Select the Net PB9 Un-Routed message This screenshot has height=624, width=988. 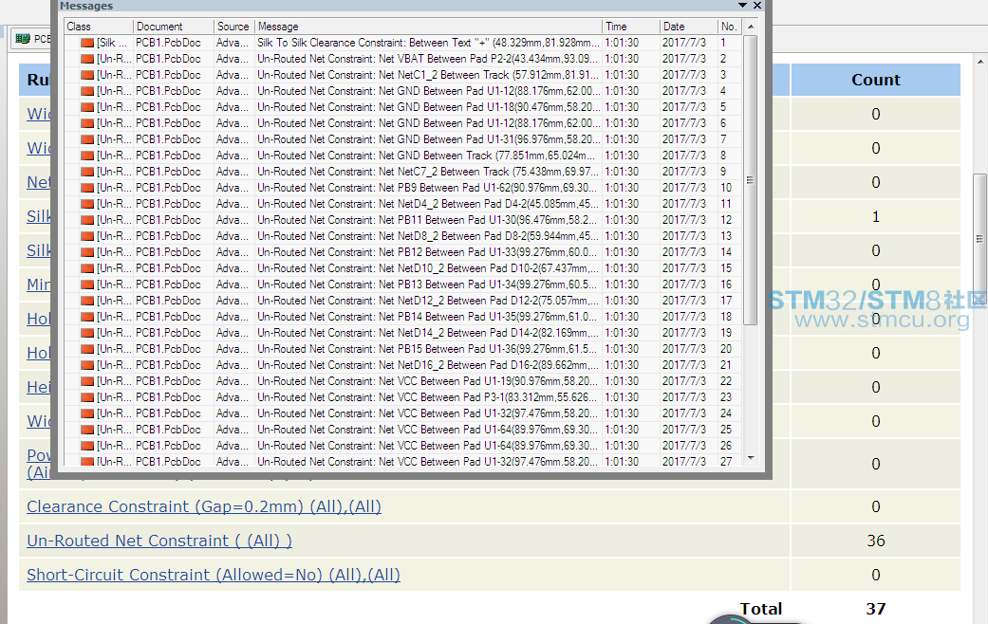403,188
